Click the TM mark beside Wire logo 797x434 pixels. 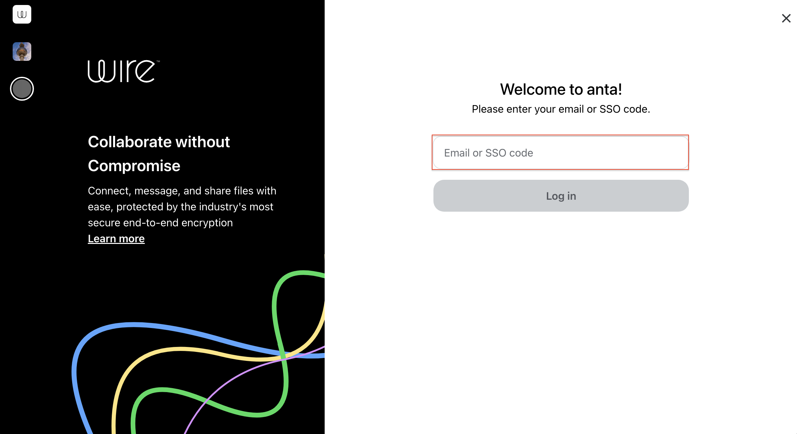158,61
